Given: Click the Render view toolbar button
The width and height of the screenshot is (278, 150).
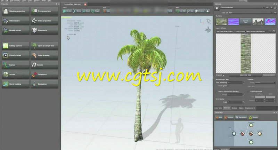Looking at the screenshot, I should pos(67,11).
